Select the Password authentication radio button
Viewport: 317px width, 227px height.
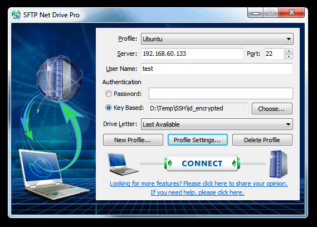[109, 94]
